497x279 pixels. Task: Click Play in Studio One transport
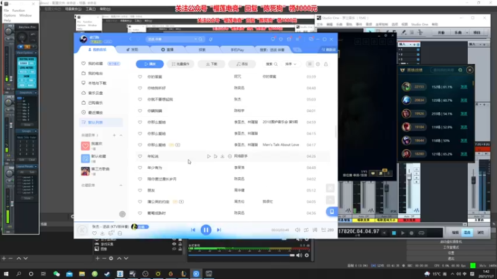(x=403, y=233)
